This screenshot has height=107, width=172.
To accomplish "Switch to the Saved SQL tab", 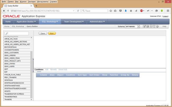I will [x=63, y=70].
